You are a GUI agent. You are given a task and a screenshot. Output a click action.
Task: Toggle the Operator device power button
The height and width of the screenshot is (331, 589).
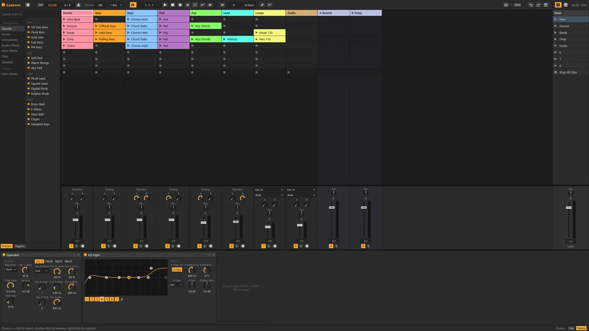[4, 255]
